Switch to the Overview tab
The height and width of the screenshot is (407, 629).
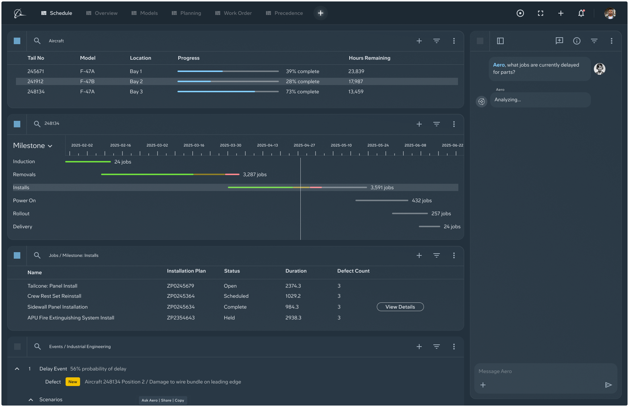pos(102,13)
